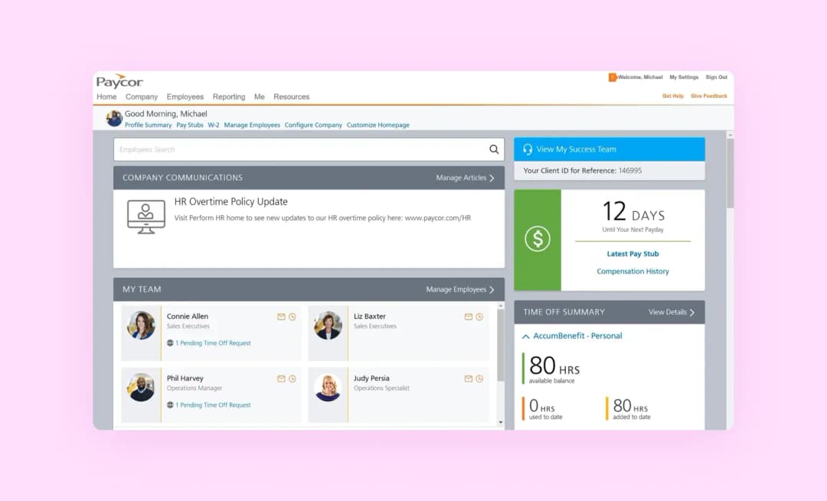Open the Me menu
827x501 pixels.
click(260, 97)
